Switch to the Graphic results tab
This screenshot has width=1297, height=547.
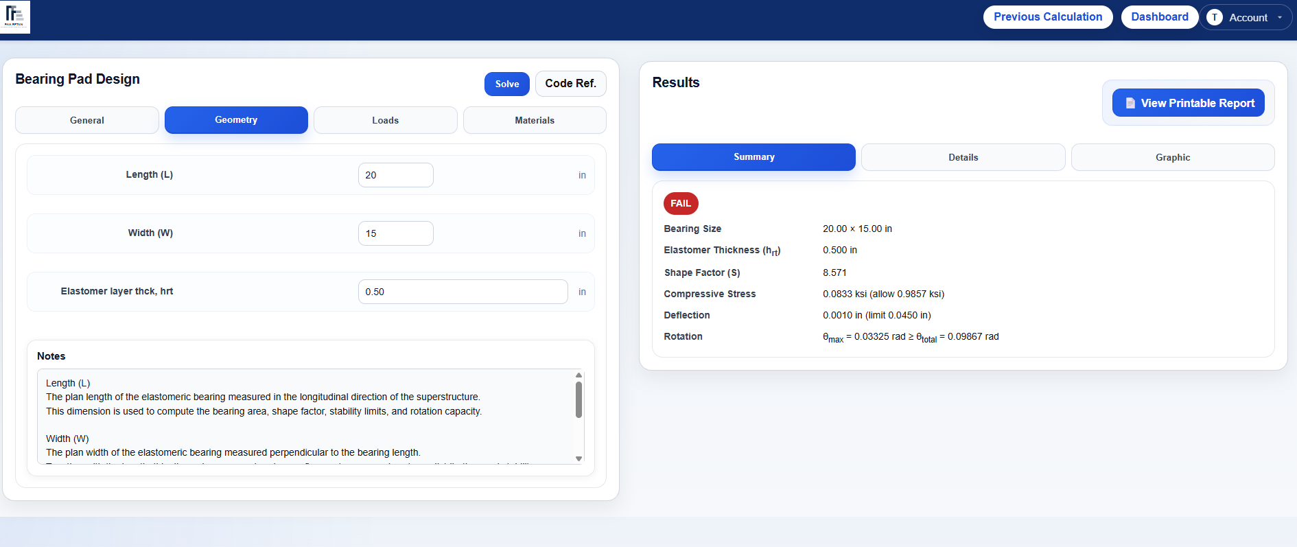click(1173, 157)
